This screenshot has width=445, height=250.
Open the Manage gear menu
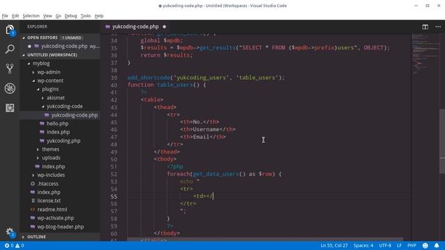(10, 232)
